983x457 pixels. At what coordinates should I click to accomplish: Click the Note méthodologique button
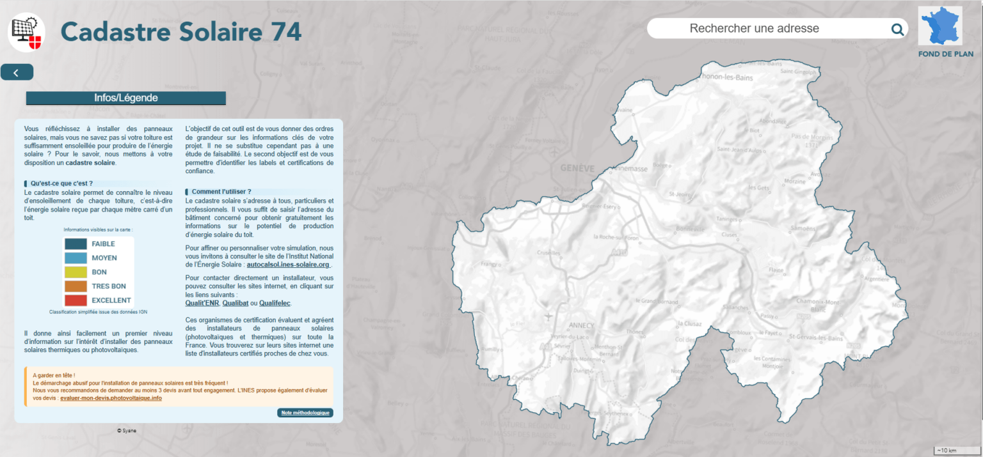305,413
